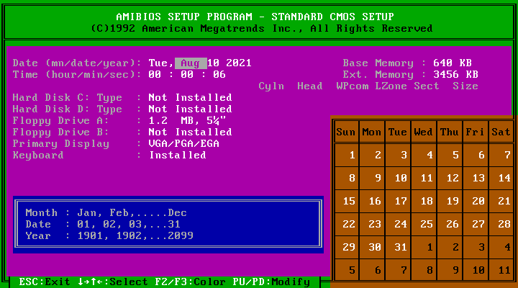Click the Hard Disk C: Type label
The image size is (518, 288).
coord(68,97)
